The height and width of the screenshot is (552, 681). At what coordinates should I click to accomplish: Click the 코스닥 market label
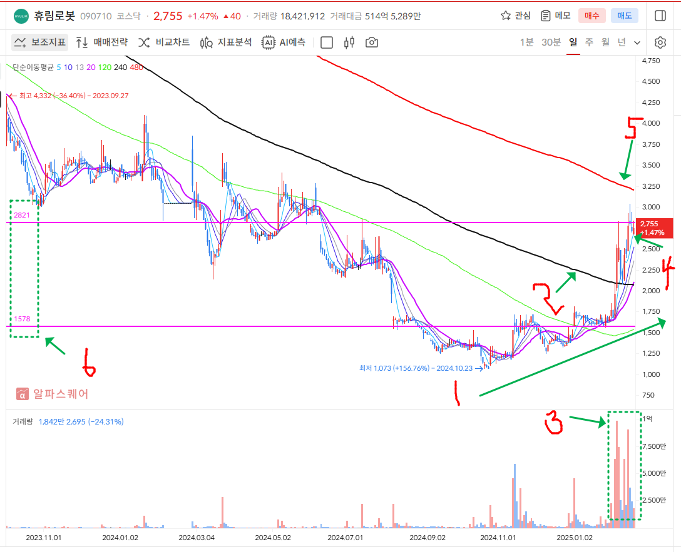pyautogui.click(x=129, y=16)
